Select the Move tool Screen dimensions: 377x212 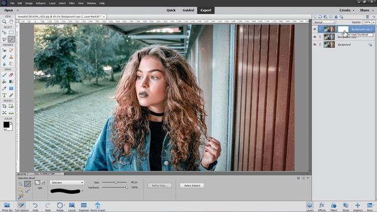(4, 32)
